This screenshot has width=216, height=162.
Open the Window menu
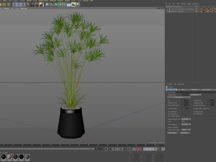86,1
